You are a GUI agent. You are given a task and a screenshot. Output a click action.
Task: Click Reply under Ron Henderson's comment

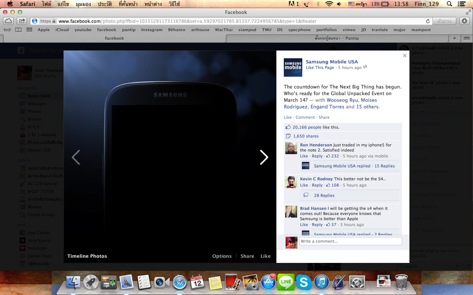click(x=317, y=156)
